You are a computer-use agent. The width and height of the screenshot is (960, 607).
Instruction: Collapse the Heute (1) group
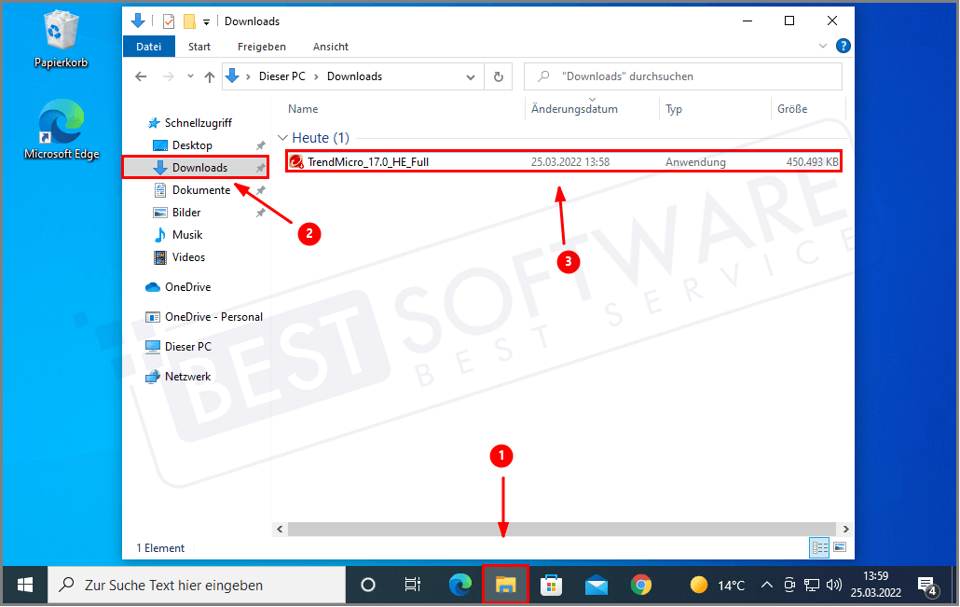coord(283,137)
